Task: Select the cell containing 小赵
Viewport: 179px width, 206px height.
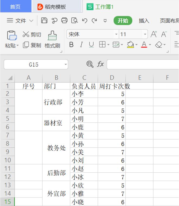Action: [x=84, y=169]
